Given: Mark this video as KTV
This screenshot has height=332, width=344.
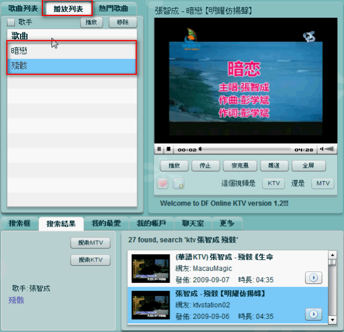Looking at the screenshot, I should (x=273, y=183).
